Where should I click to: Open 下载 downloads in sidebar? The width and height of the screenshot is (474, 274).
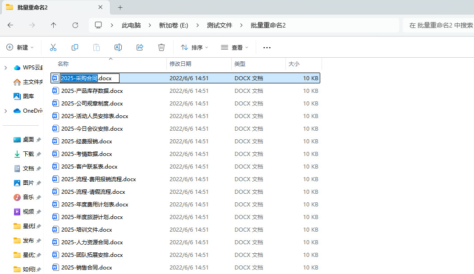(x=24, y=154)
